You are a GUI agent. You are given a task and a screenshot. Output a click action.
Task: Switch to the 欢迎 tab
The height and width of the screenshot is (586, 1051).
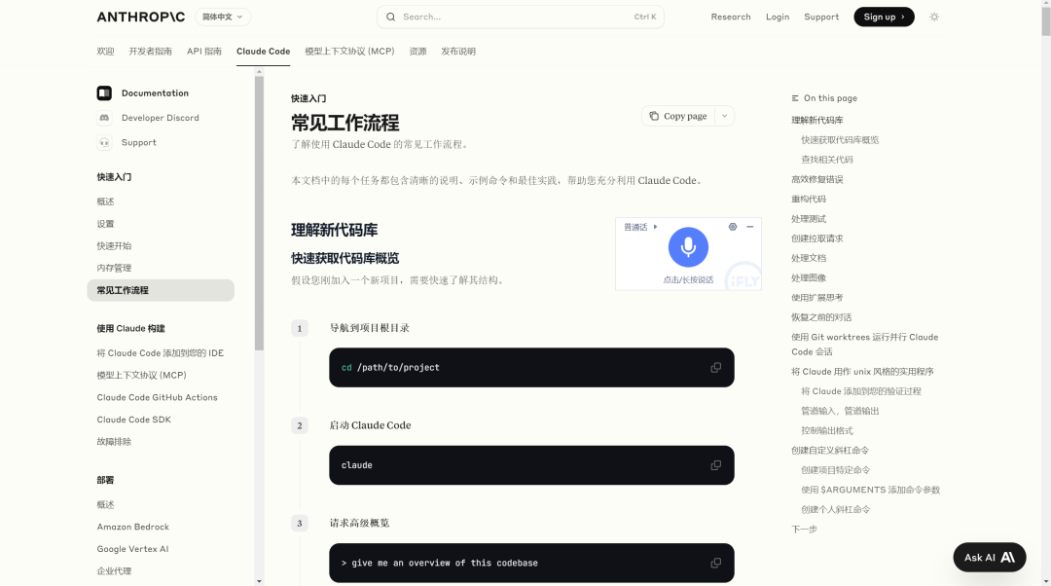tap(105, 51)
